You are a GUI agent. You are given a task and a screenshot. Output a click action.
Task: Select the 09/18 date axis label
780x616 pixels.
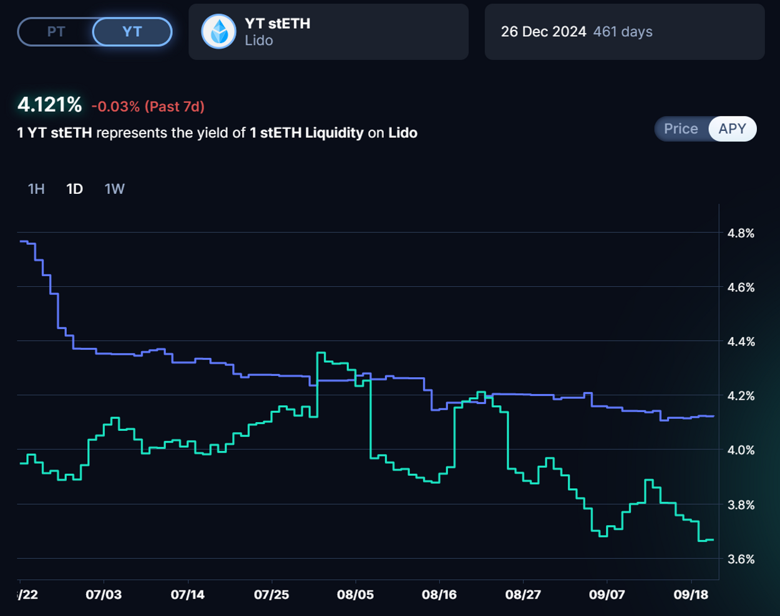(691, 595)
